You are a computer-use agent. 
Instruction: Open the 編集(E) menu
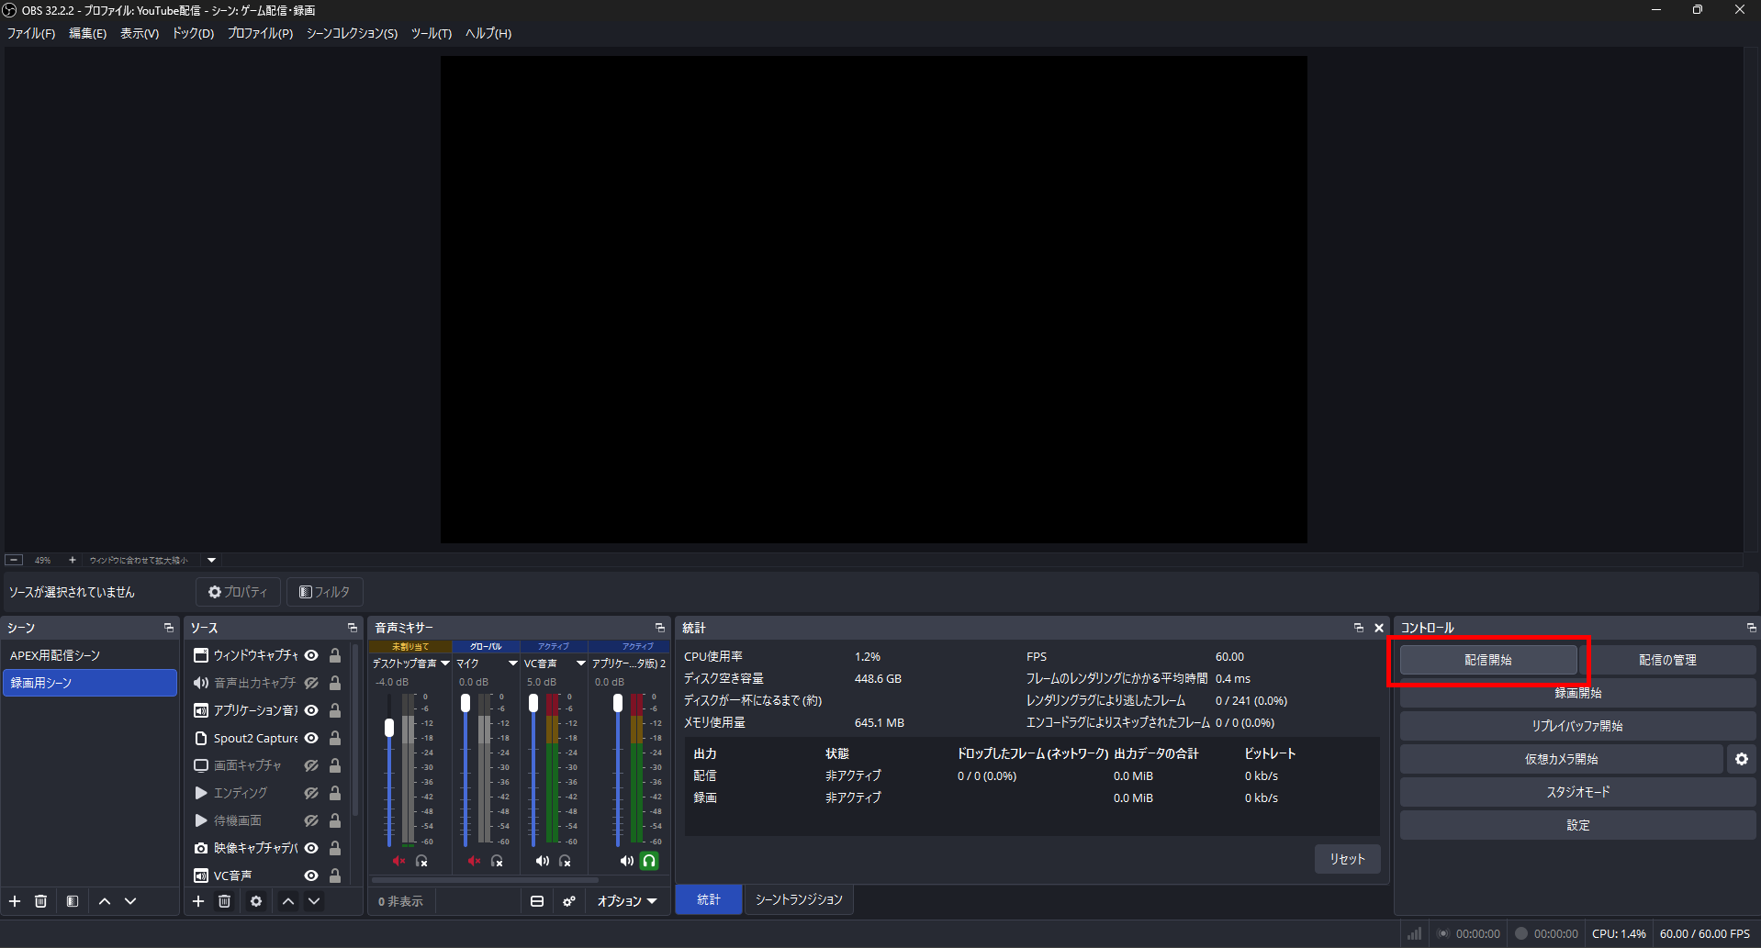[87, 33]
